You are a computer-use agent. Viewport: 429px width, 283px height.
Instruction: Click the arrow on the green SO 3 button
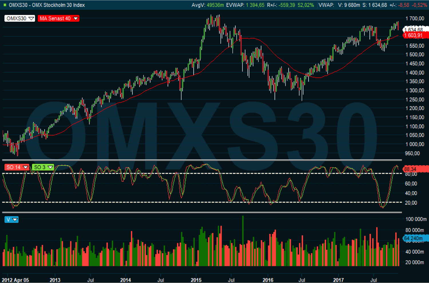pyautogui.click(x=50, y=168)
